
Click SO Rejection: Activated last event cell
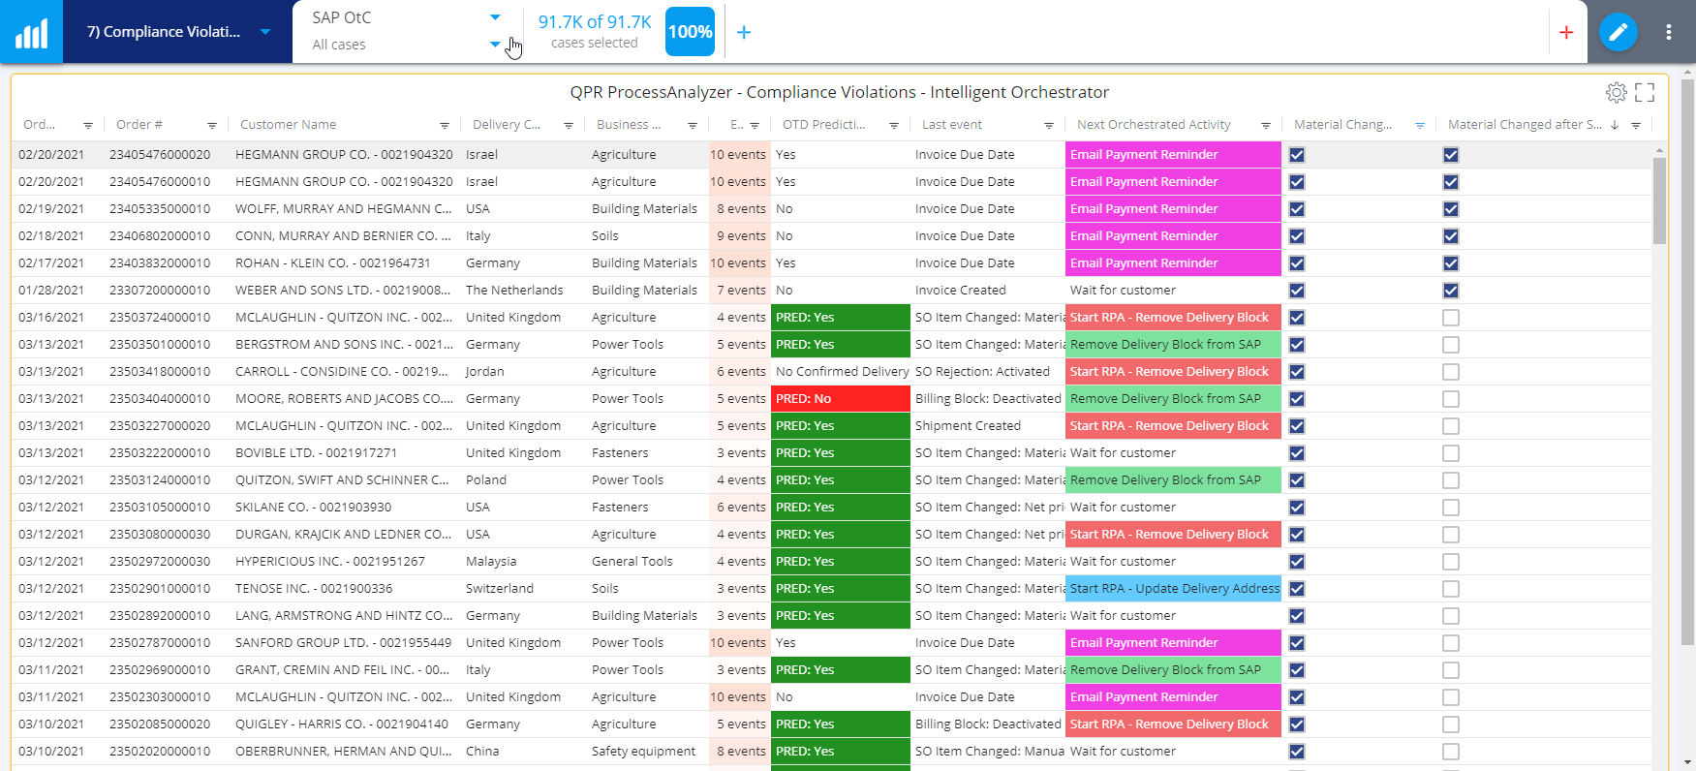982,372
